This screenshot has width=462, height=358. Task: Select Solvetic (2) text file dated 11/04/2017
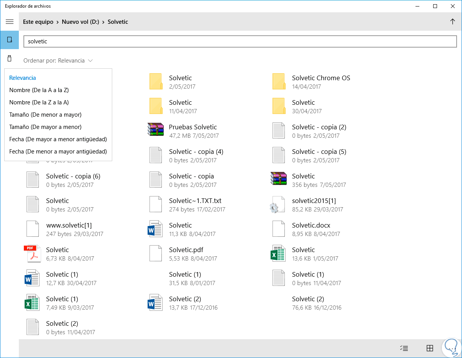(x=61, y=327)
